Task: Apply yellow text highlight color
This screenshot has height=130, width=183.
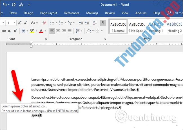Action: click(32, 31)
